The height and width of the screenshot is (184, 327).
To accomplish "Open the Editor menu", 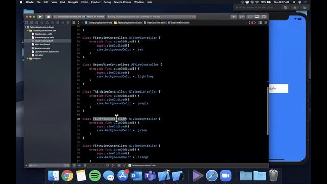I will pos(84,2).
